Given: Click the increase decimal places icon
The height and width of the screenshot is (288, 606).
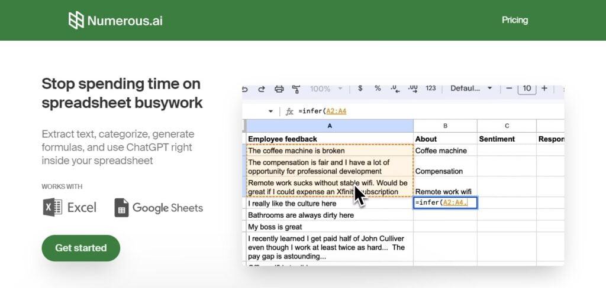Looking at the screenshot, I should coord(413,89).
